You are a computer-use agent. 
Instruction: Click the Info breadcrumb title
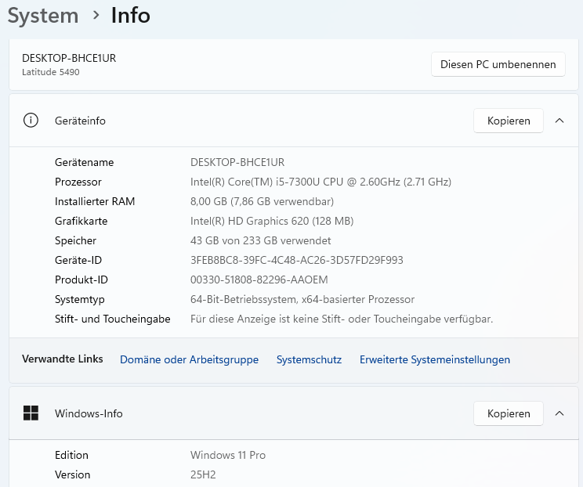pos(131,16)
